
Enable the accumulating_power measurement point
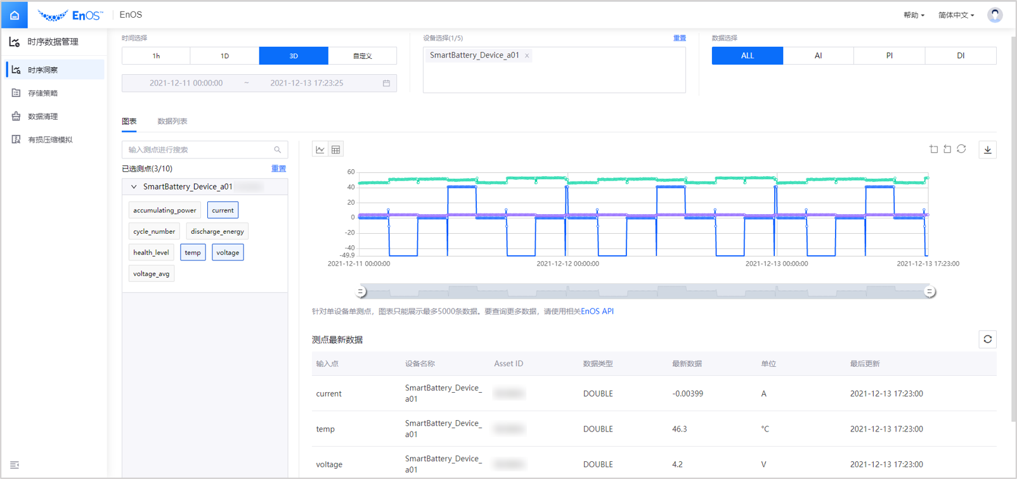point(164,210)
